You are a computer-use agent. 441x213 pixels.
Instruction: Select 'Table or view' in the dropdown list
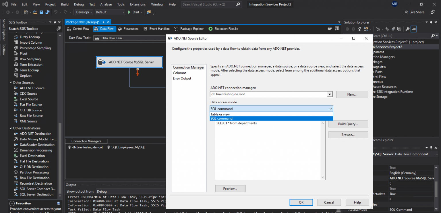(271, 114)
